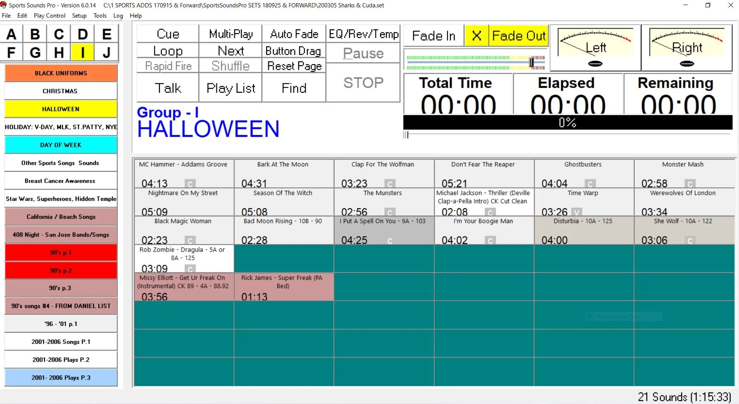The width and height of the screenshot is (739, 404).
Task: Click the 'c' icon on I Put A Spell On You
Action: click(390, 240)
